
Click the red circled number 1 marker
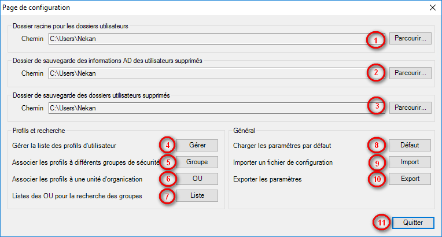[x=376, y=40]
